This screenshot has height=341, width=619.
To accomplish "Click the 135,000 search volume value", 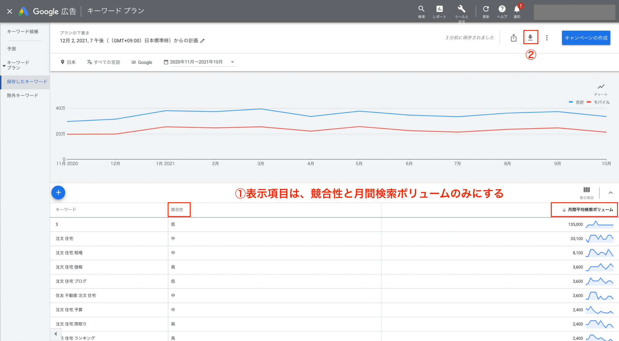I will (x=575, y=224).
